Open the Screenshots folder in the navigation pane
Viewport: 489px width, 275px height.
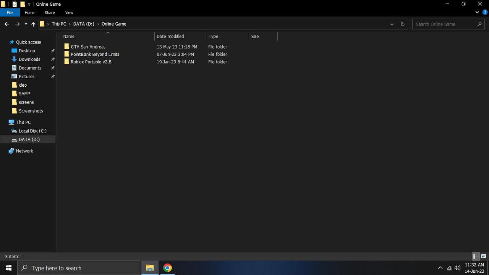(31, 111)
